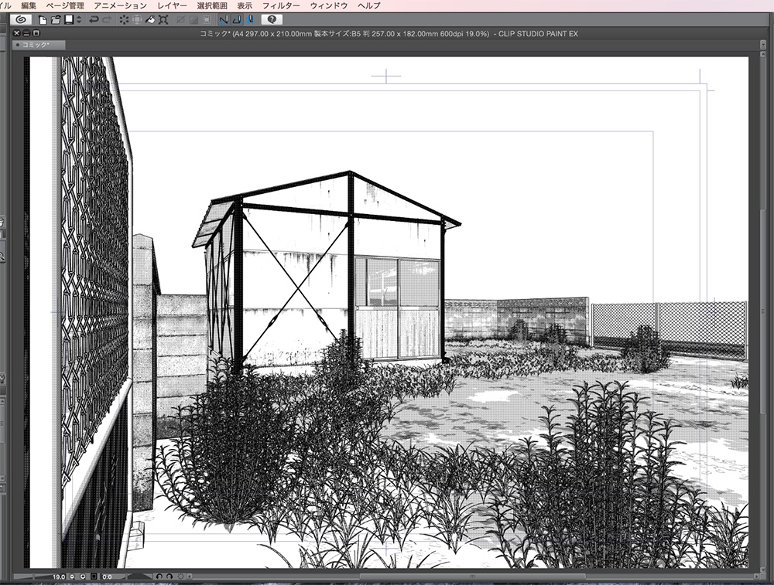
Task: Open the 編集 menu
Action: tap(29, 5)
